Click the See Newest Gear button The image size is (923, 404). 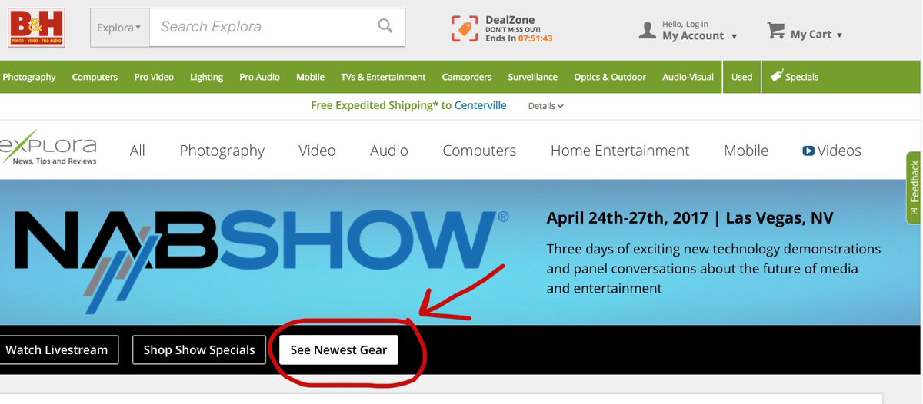pos(338,349)
